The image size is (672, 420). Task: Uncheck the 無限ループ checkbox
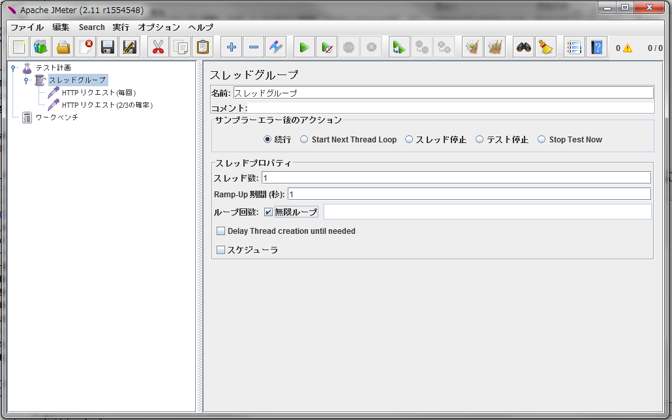pos(268,212)
